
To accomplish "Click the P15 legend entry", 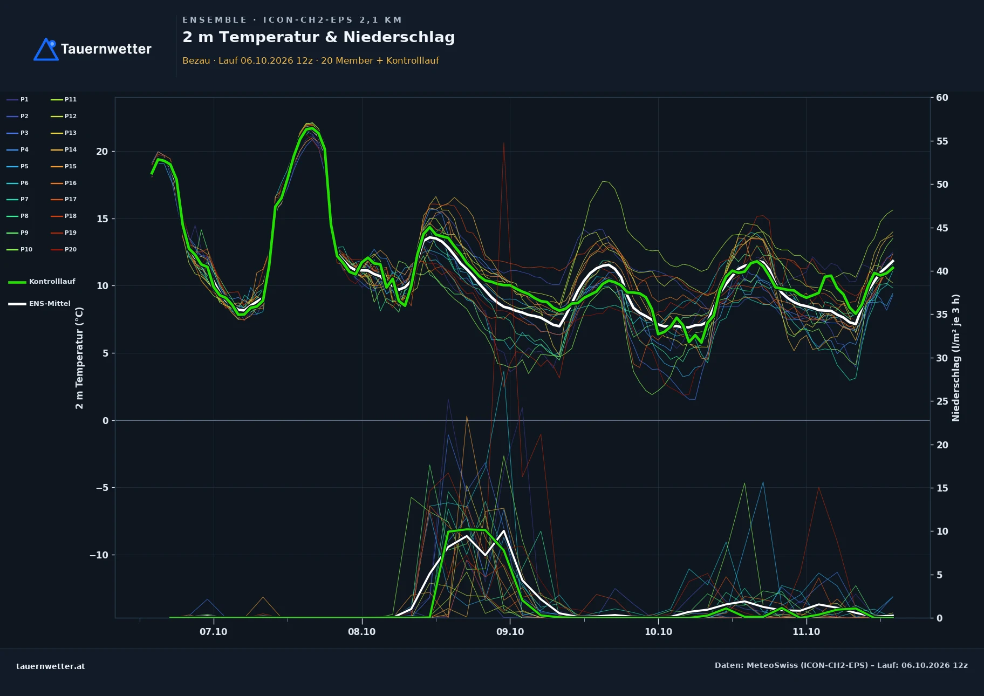I will click(64, 166).
